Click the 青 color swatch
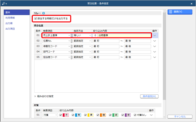Viewport: 196px width, 122px height. click(78, 115)
